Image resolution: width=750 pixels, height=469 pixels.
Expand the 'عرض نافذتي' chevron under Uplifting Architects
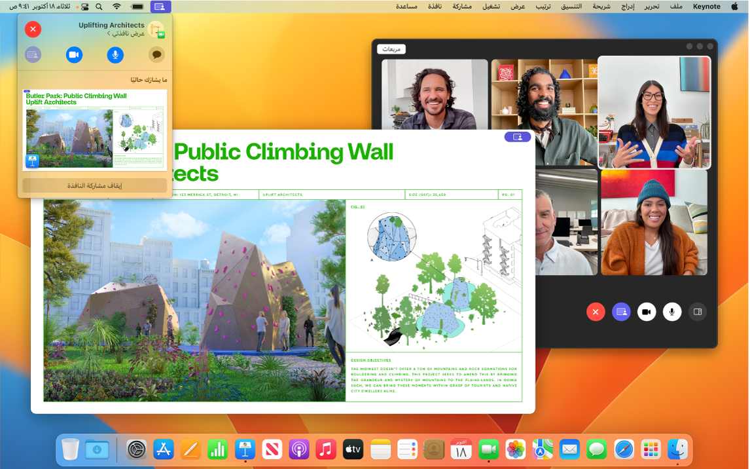click(x=109, y=33)
